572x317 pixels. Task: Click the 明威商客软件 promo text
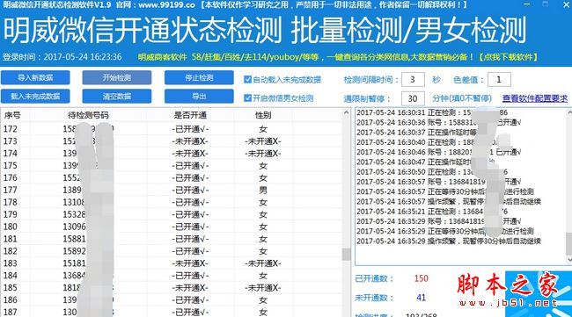pos(162,57)
